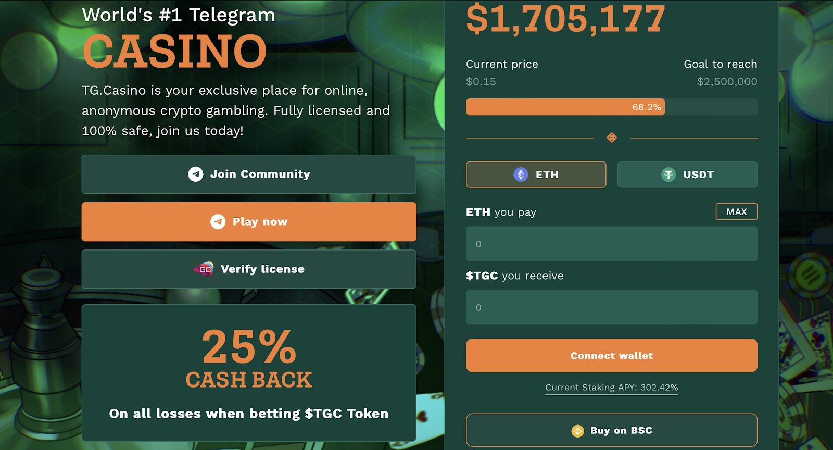The width and height of the screenshot is (833, 450).
Task: Open the Join Community button
Action: click(249, 174)
